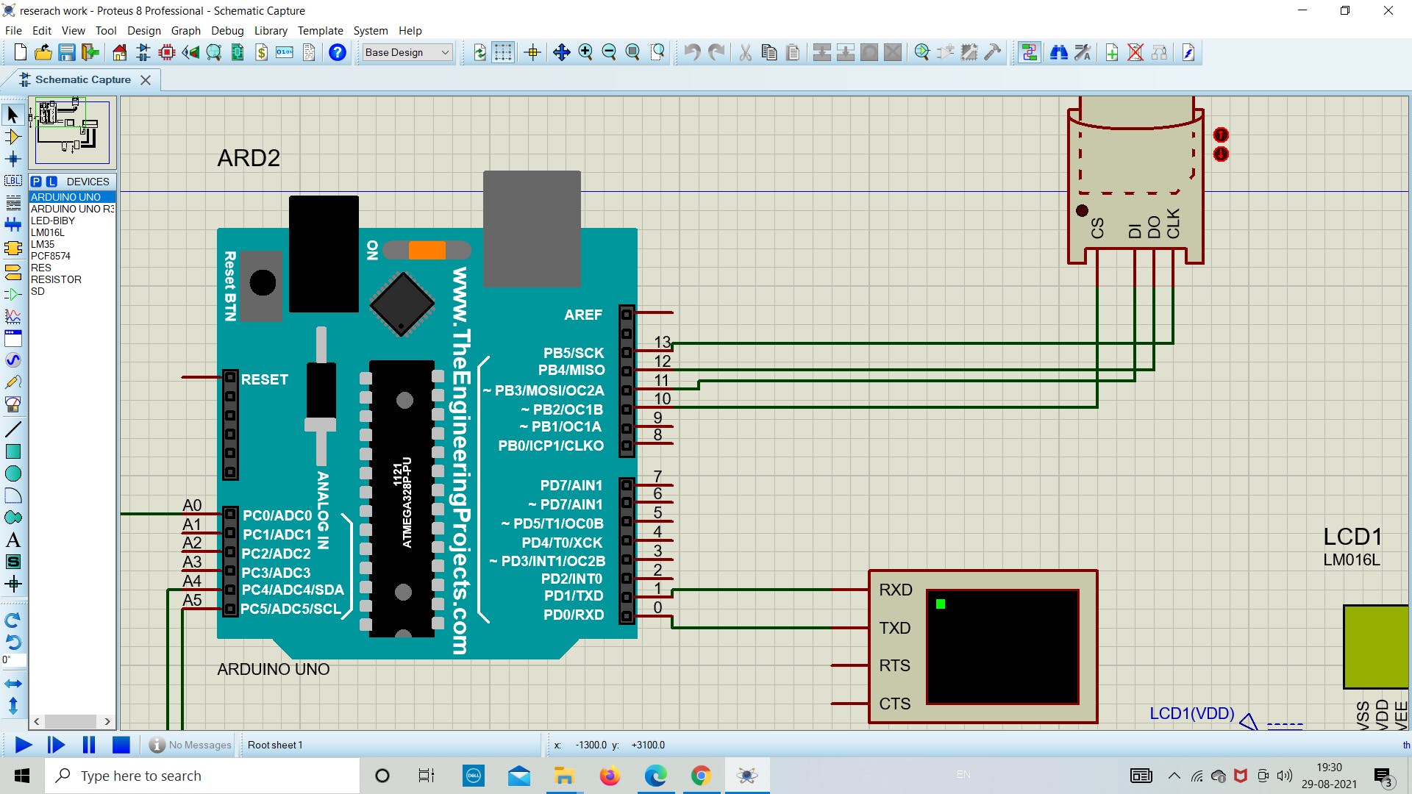1412x794 pixels.
Task: Zoom to selected area icon
Action: pyautogui.click(x=657, y=52)
